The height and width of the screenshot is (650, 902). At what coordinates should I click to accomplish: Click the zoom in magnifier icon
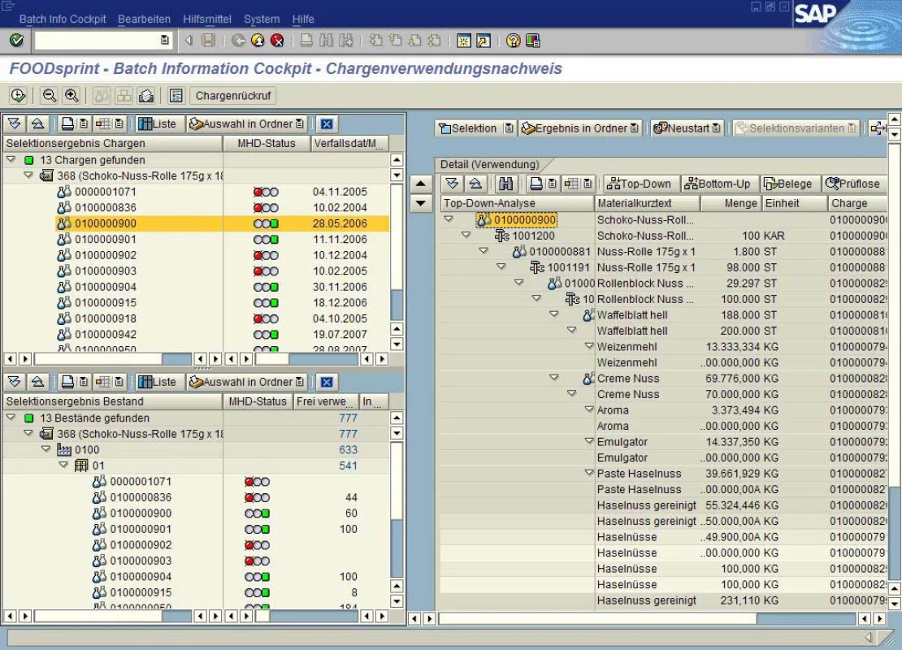[72, 96]
